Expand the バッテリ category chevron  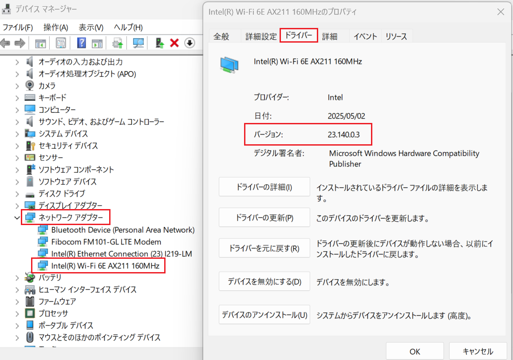tap(17, 277)
